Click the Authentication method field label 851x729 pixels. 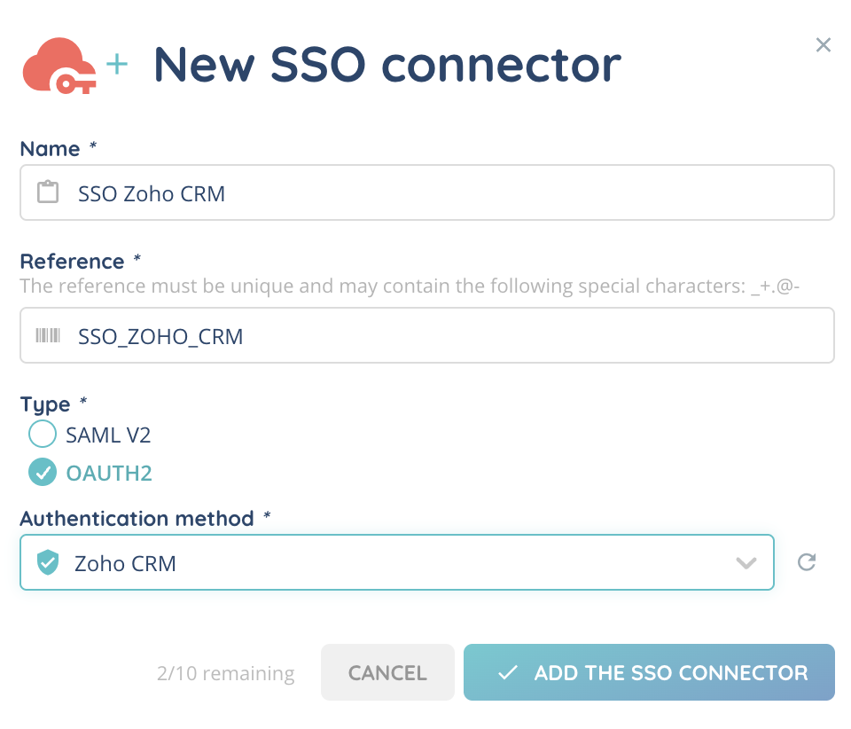tap(137, 518)
